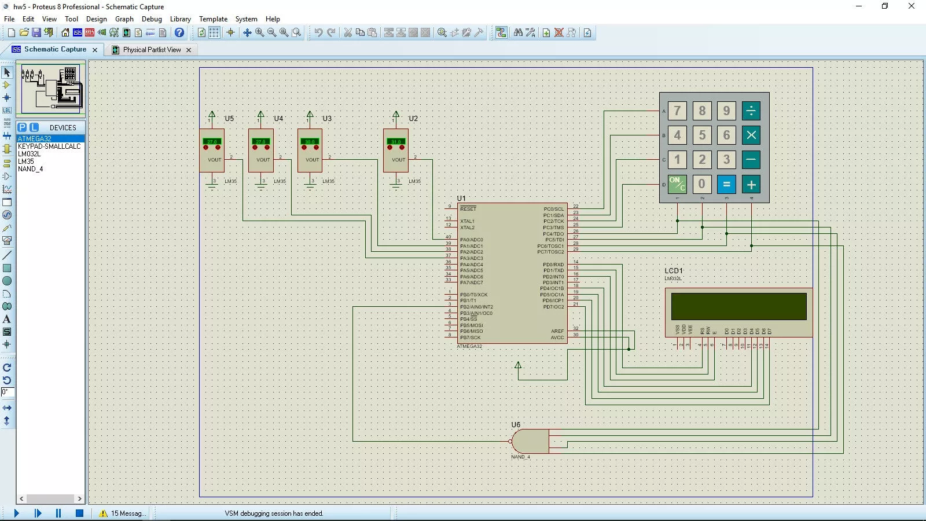Click the New Project toolbar icon
The image size is (926, 521).
[12, 32]
